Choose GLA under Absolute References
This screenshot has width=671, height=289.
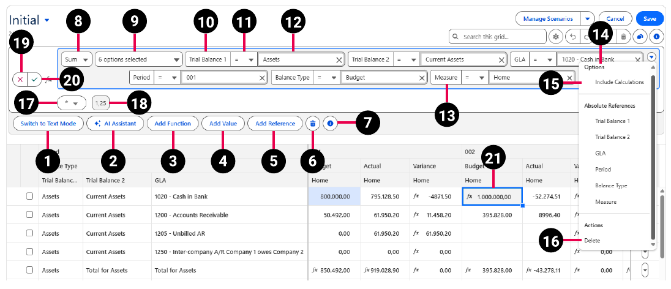(600, 153)
